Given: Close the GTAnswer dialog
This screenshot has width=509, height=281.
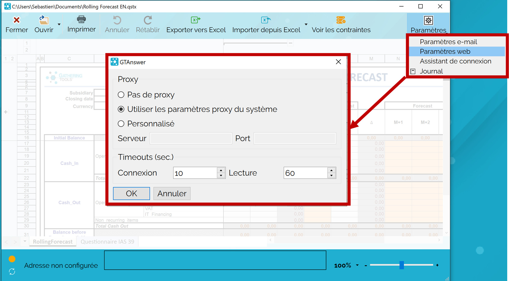Looking at the screenshot, I should [338, 62].
